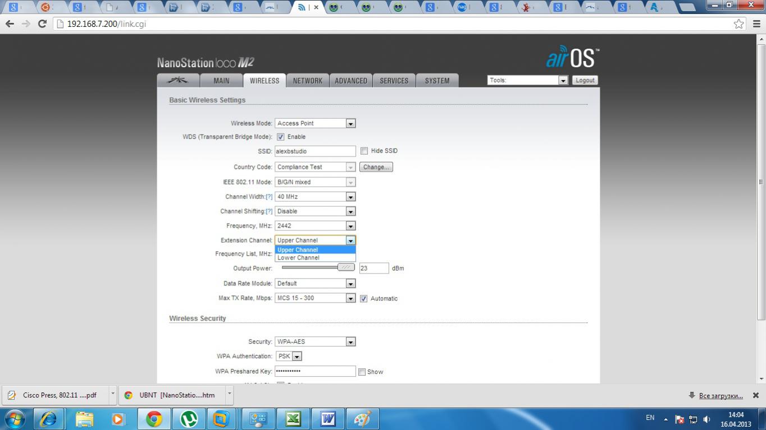The image size is (766, 430).
Task: Open the Chrome hamburger menu
Action: coord(756,24)
